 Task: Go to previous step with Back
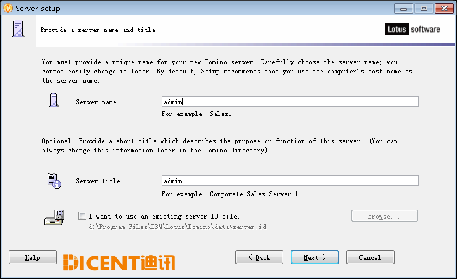pos(259,257)
